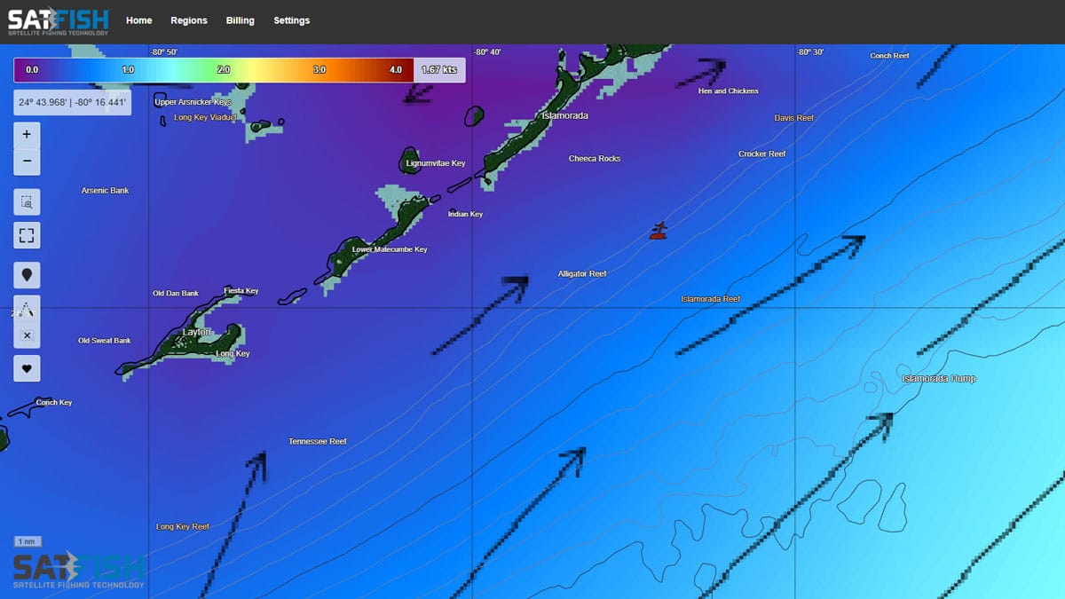Viewport: 1065px width, 599px height.
Task: Select the drop pin marker tool
Action: pos(27,275)
